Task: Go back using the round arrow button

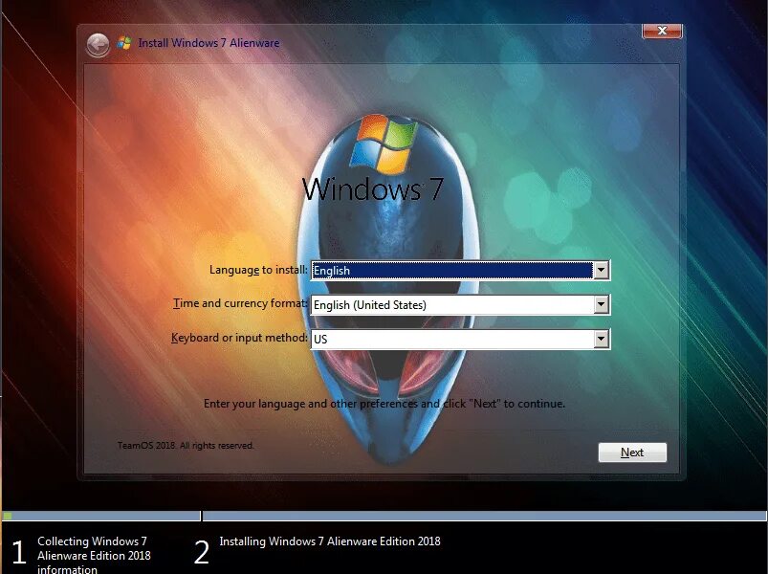Action: click(x=98, y=45)
